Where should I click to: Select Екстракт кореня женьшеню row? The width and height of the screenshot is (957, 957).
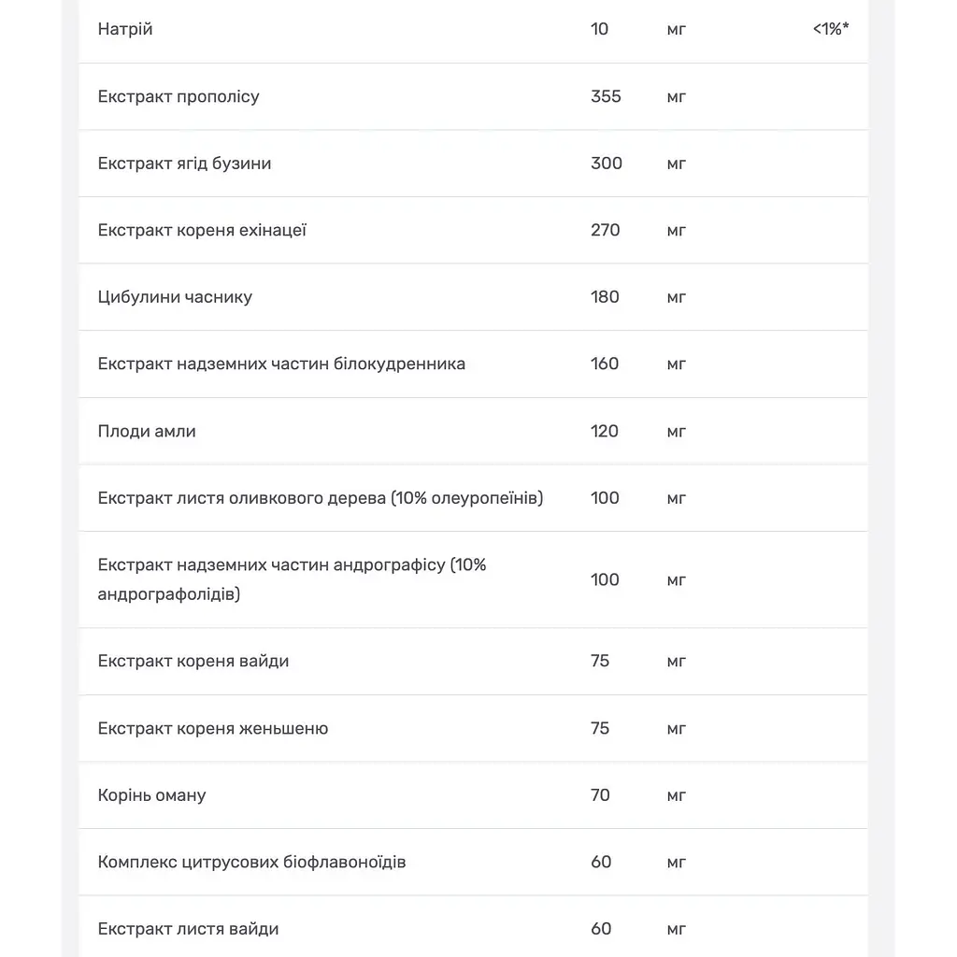473,728
